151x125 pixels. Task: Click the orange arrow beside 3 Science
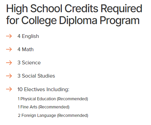click(x=9, y=63)
